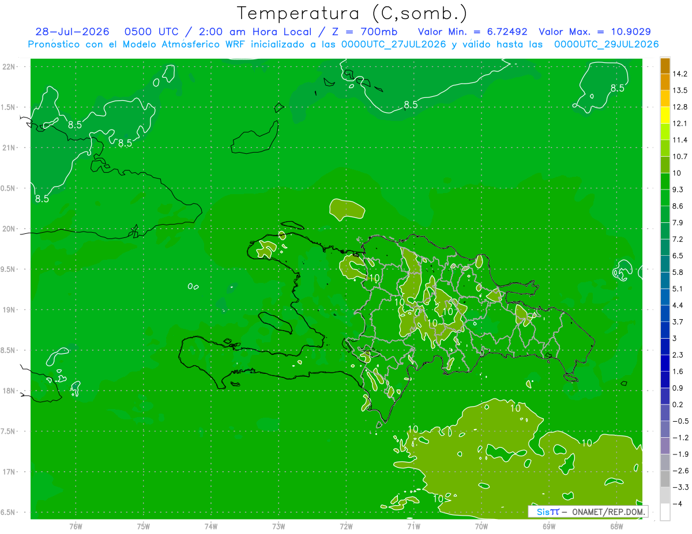Image resolution: width=692 pixels, height=534 pixels.
Task: Click colorbar swatch between 10 and 10.7
Action: coord(665,165)
